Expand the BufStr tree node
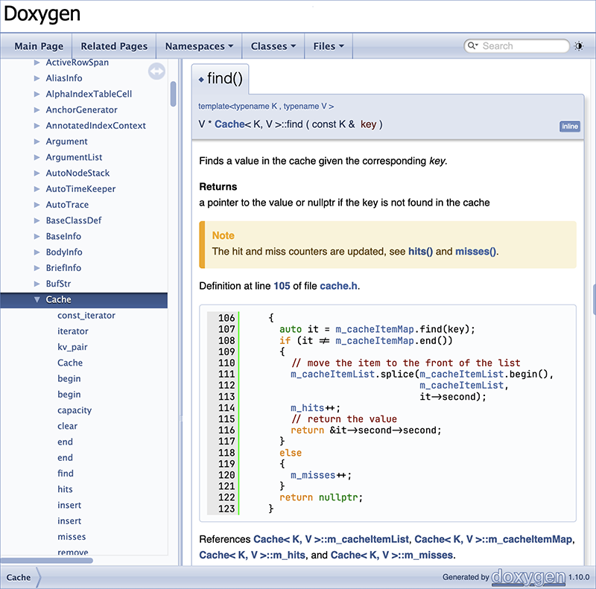The height and width of the screenshot is (589, 596). coord(37,284)
